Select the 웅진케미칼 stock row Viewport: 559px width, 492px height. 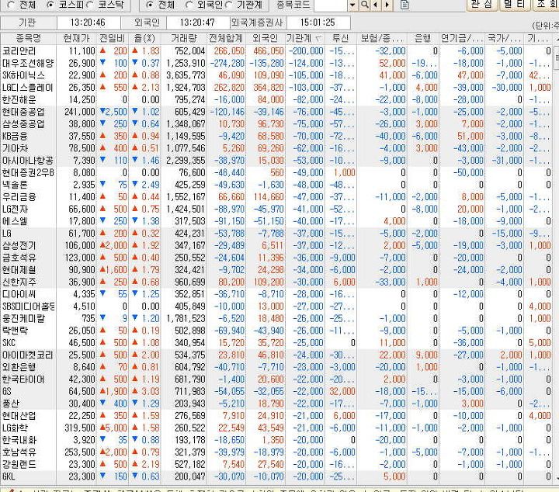click(x=276, y=318)
